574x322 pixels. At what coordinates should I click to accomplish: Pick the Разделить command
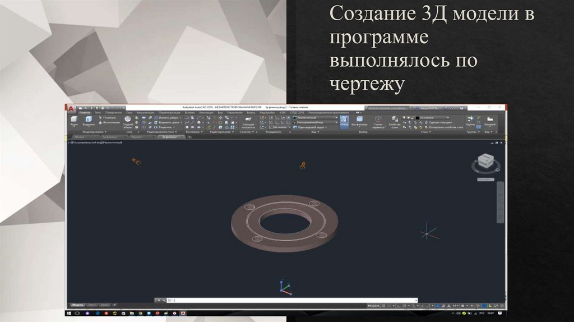(x=164, y=127)
